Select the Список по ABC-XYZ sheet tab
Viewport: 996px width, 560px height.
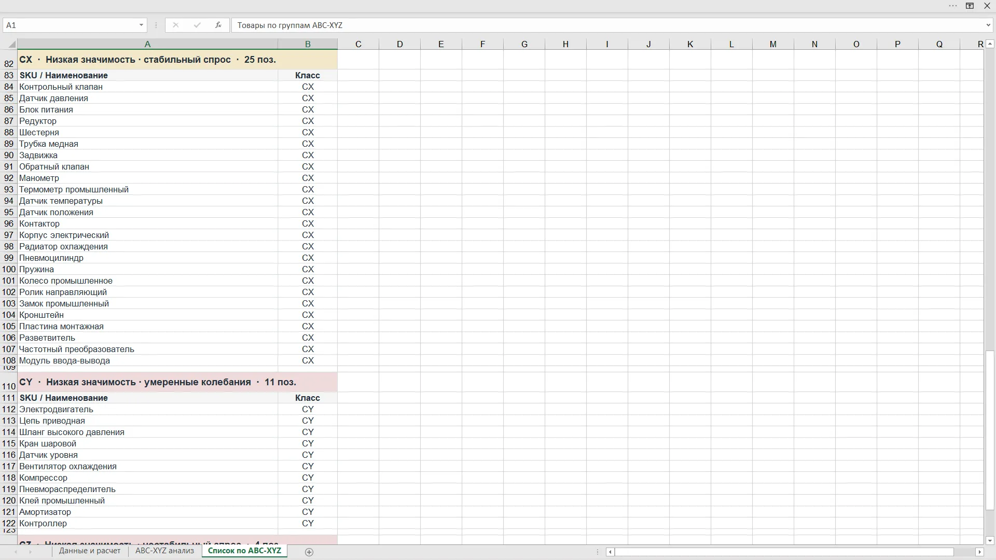coord(244,551)
